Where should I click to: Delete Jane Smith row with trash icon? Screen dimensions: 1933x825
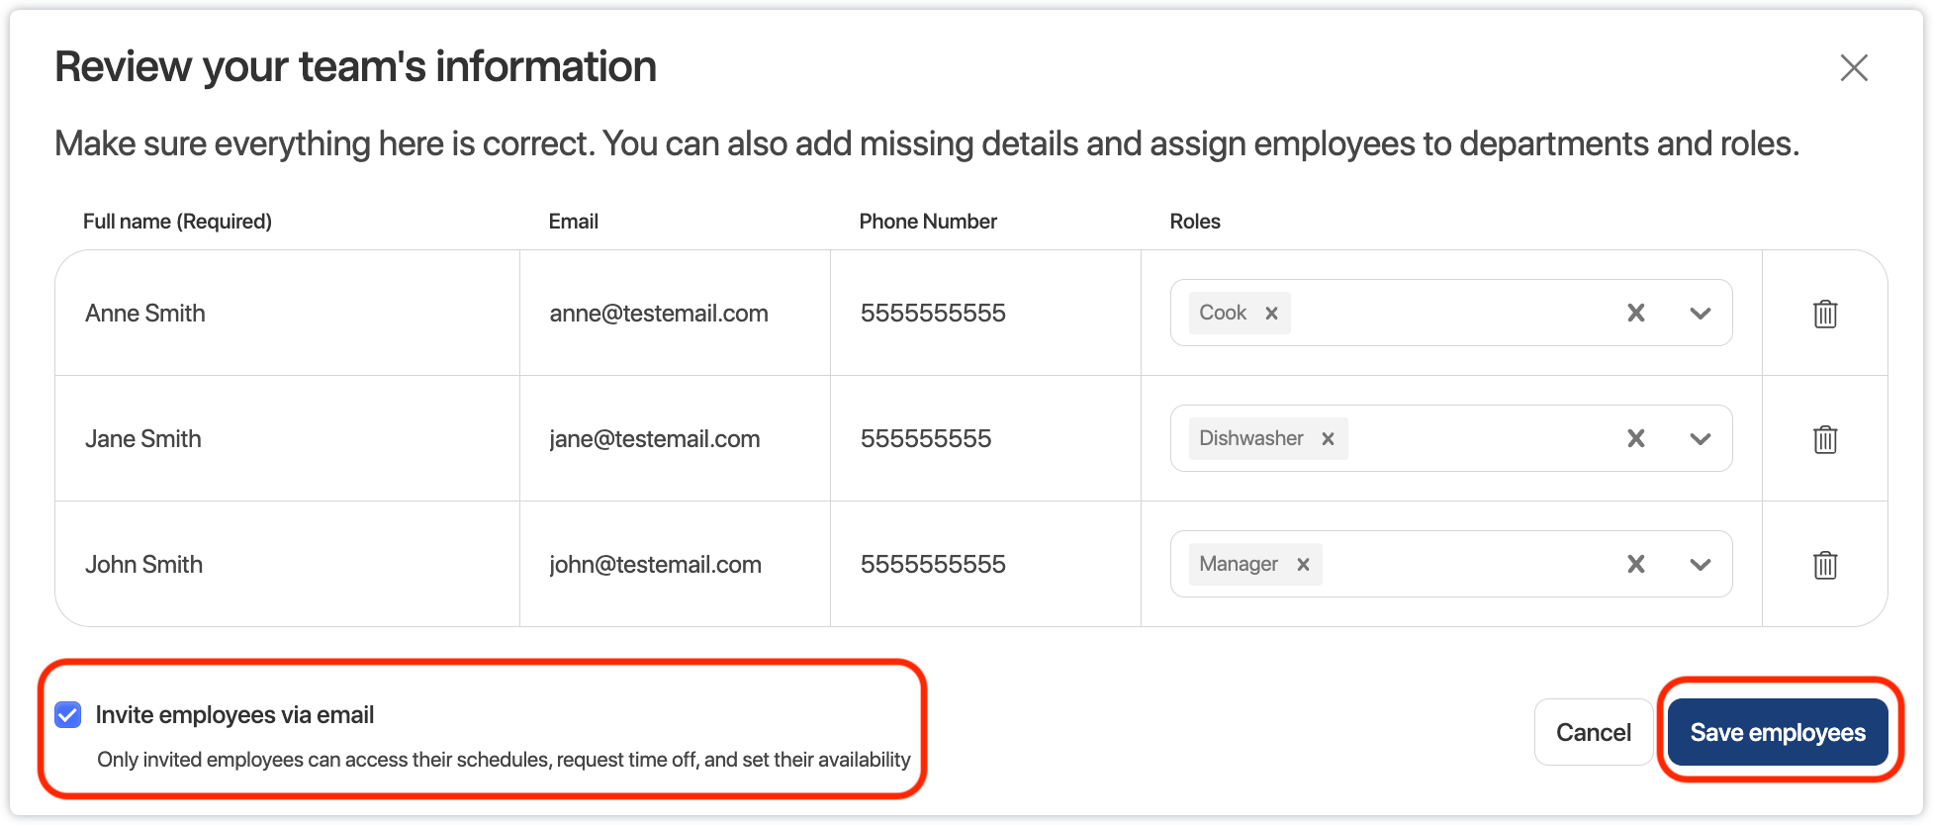(1824, 439)
